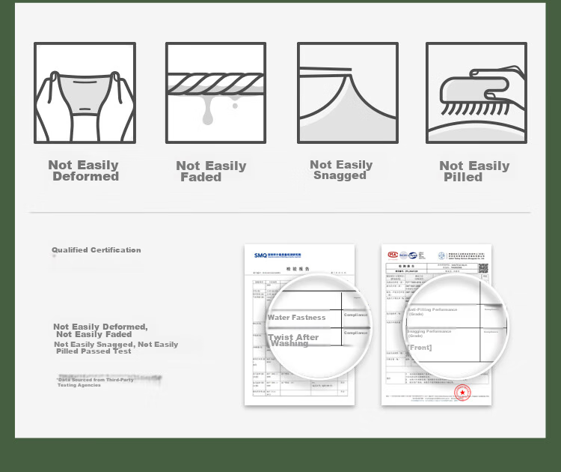The width and height of the screenshot is (561, 472).
Task: Click the Not Easily Deformed underwear icon
Action: click(85, 93)
